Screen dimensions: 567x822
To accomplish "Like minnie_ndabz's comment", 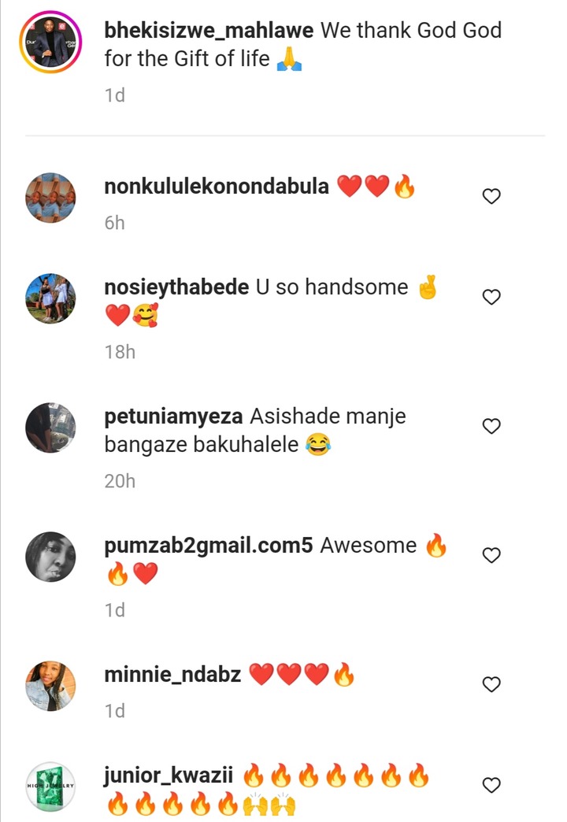I will (491, 684).
